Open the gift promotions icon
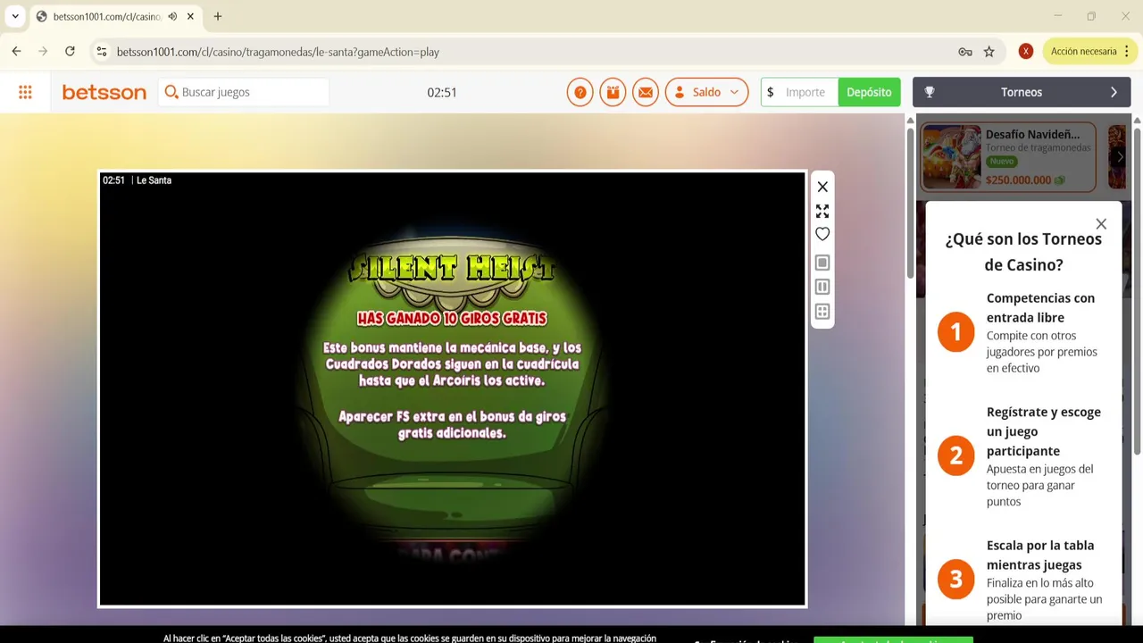This screenshot has width=1143, height=643. (x=613, y=92)
